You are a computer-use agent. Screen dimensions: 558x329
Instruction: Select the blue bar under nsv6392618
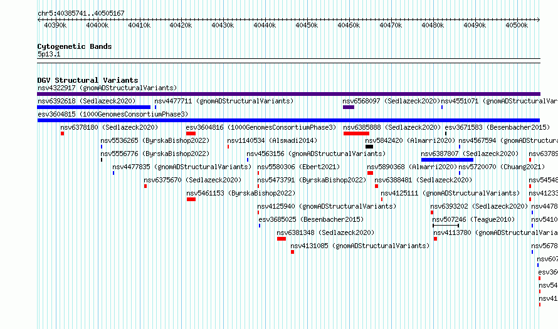(94, 107)
